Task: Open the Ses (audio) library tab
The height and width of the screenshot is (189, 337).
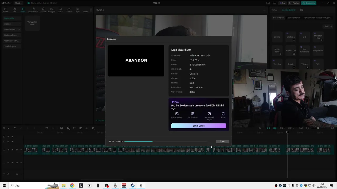Action: [x=14, y=10]
